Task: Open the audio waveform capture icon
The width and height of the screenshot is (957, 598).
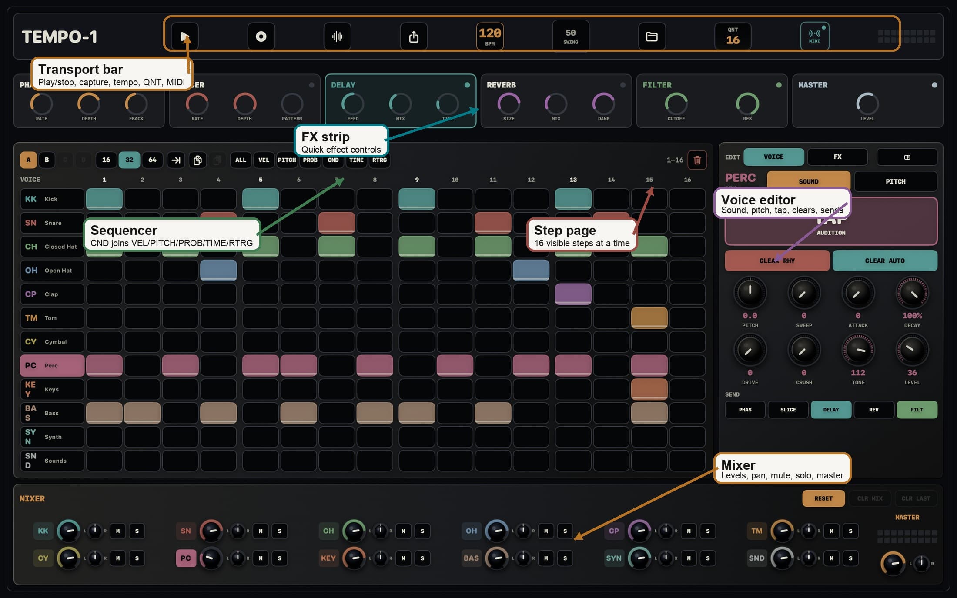Action: (x=337, y=37)
